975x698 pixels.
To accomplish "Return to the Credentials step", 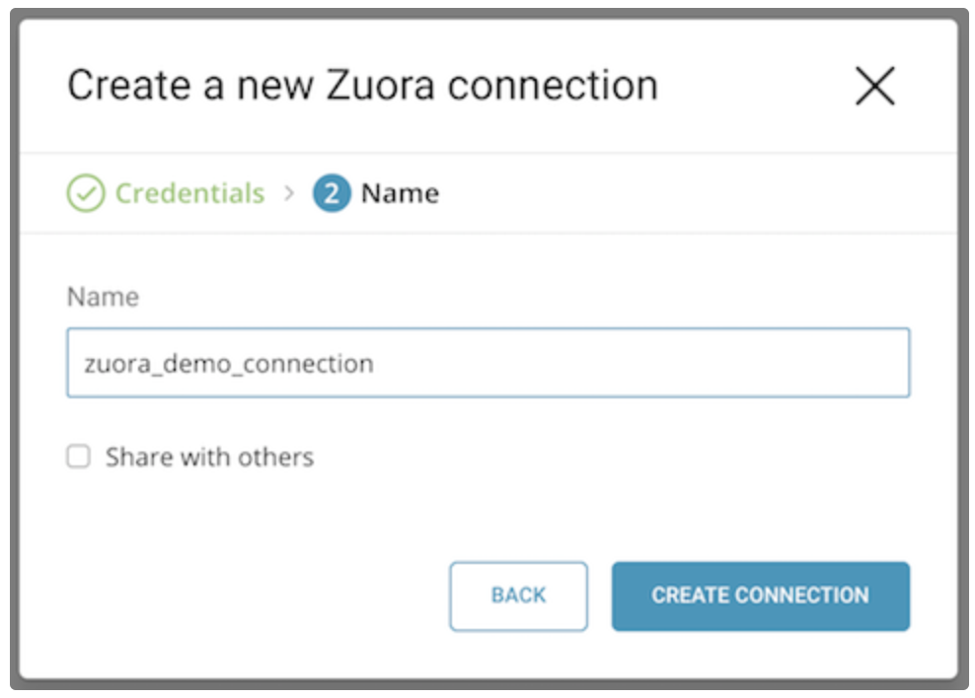I will coord(189,193).
